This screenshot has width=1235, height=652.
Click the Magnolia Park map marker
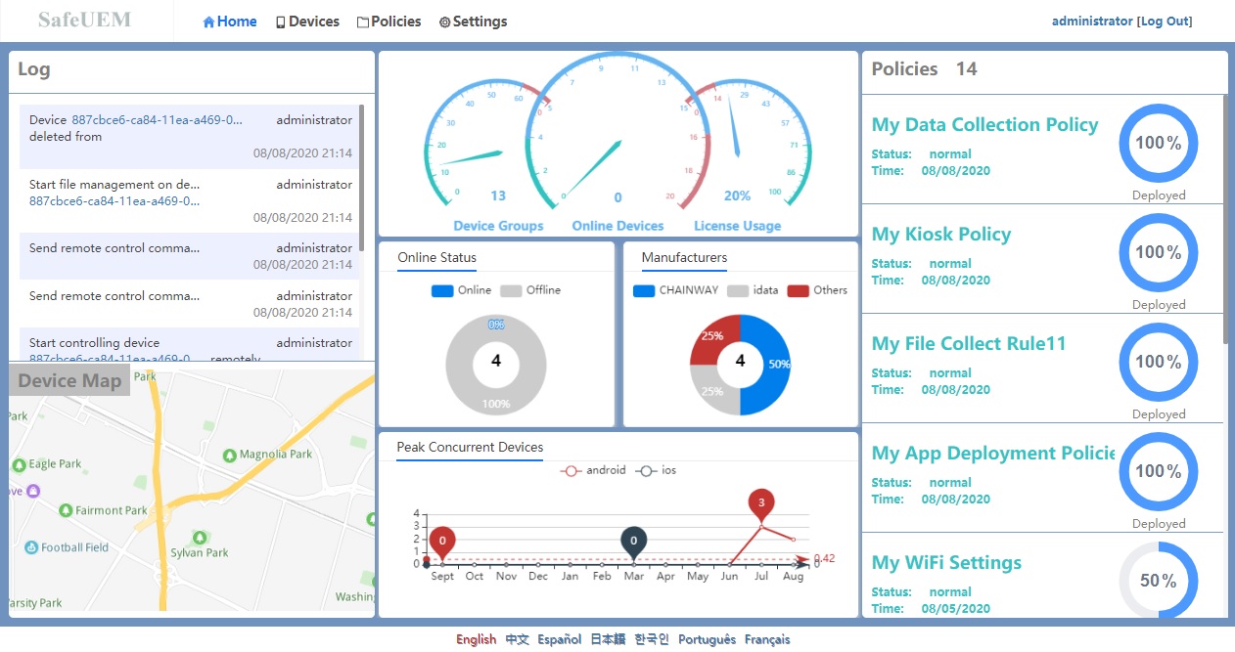click(x=229, y=455)
